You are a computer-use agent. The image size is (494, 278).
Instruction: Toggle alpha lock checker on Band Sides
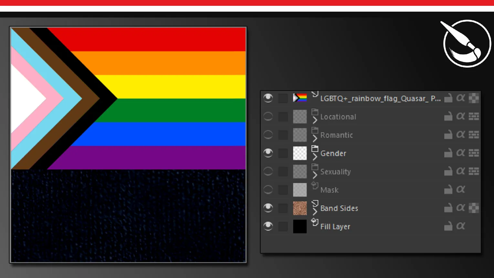point(474,208)
